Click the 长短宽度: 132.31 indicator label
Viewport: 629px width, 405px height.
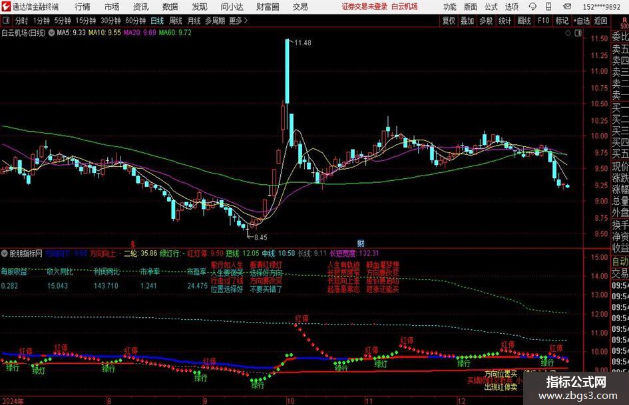pos(354,253)
